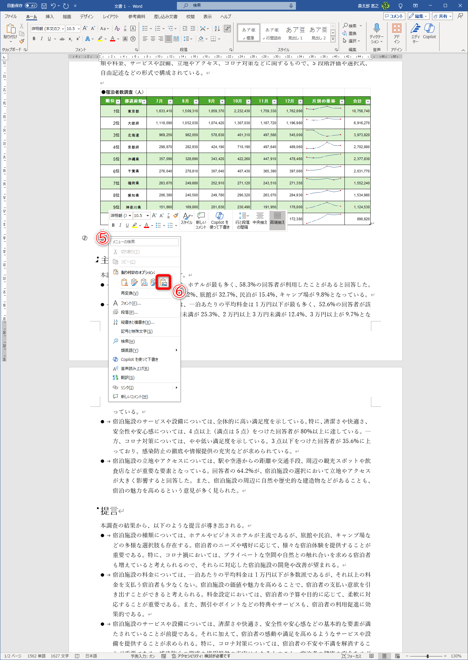Click the floating Copilot icon in margin
This screenshot has height=660, width=468.
click(85, 238)
